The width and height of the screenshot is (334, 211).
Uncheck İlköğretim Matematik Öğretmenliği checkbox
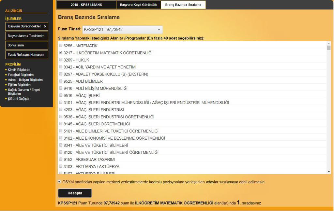tap(61, 53)
